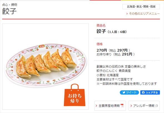
Task: Click the new-window icon beside アレルギー情報
Action: tap(156, 106)
